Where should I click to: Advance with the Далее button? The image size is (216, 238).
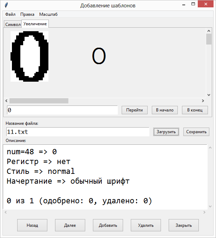pos(70,225)
